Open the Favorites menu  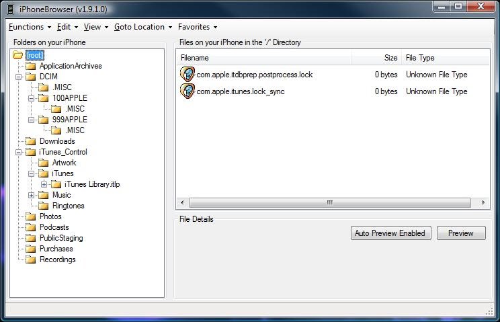198,27
